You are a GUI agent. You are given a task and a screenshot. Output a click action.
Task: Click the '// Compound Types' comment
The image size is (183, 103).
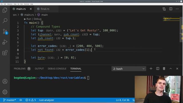pos(45,27)
